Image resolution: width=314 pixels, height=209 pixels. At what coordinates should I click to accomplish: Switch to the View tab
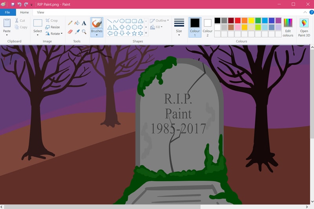40,13
